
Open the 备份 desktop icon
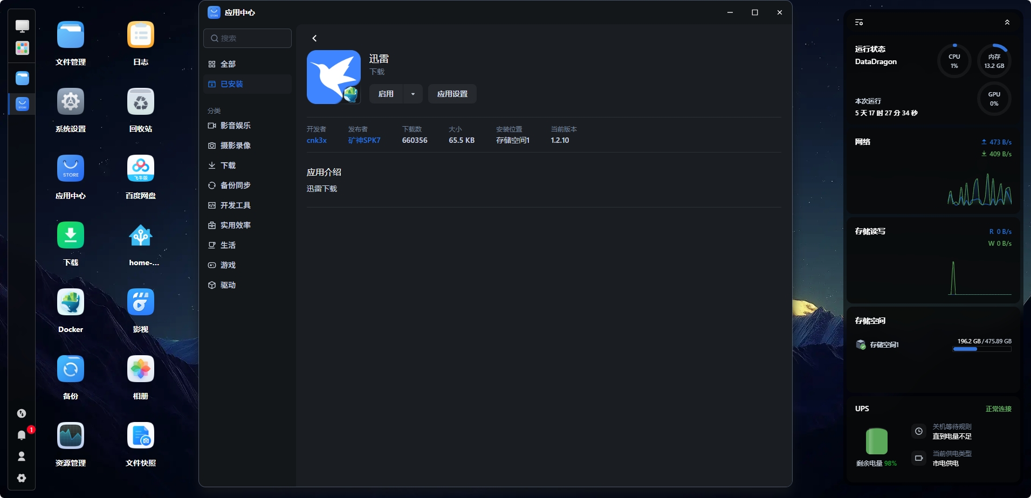(x=71, y=369)
